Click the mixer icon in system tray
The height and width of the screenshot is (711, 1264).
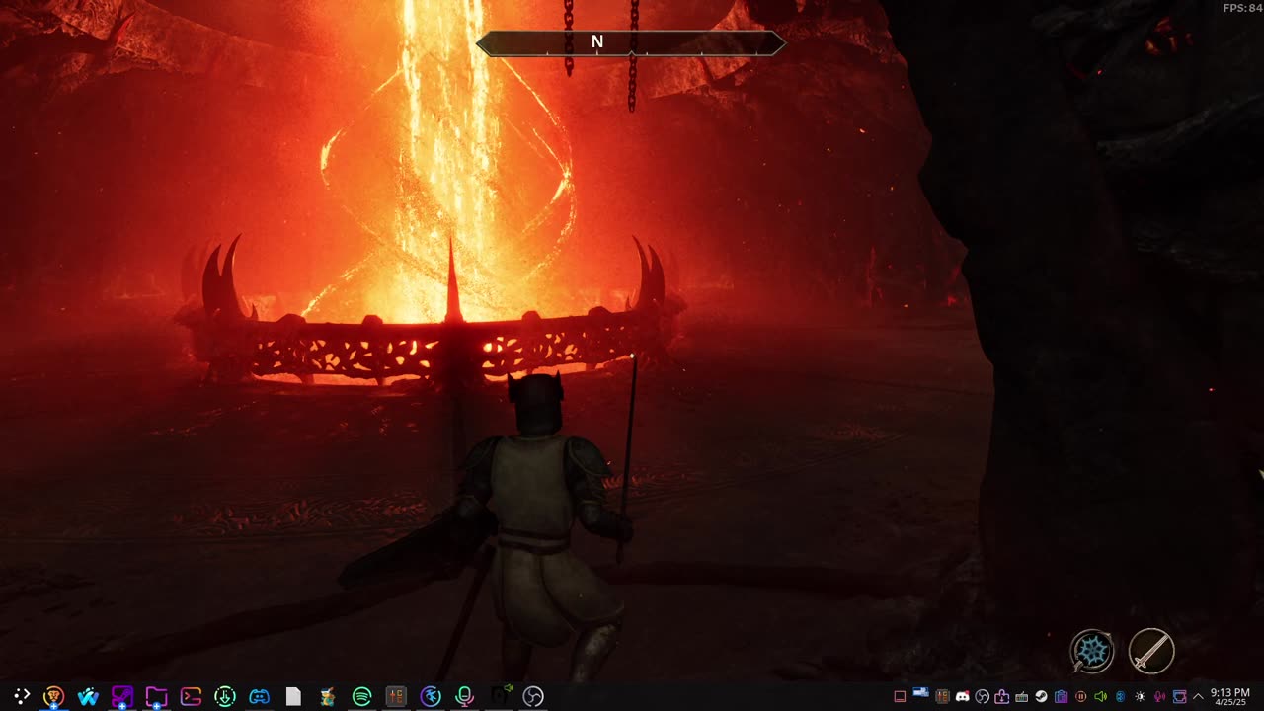(x=942, y=696)
